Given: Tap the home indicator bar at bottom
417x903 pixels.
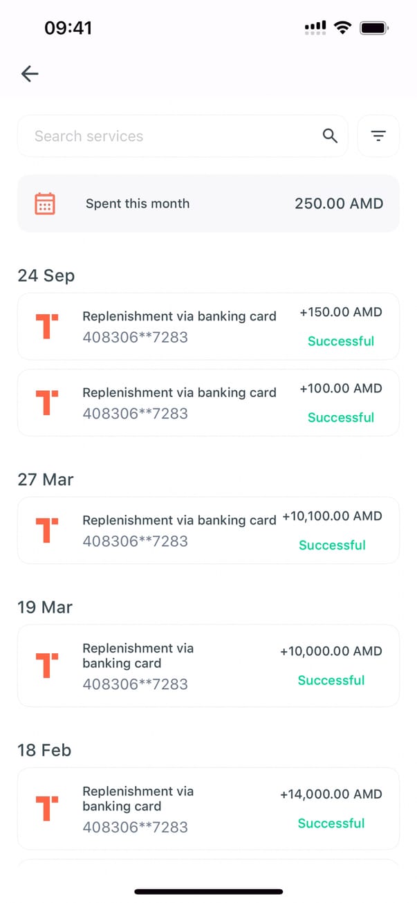Looking at the screenshot, I should pos(208,891).
